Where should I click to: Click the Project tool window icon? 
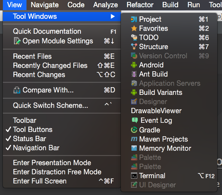pos(134,19)
